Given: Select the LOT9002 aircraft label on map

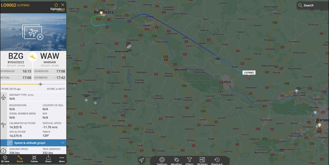Looking at the screenshot, I should coord(249,73).
